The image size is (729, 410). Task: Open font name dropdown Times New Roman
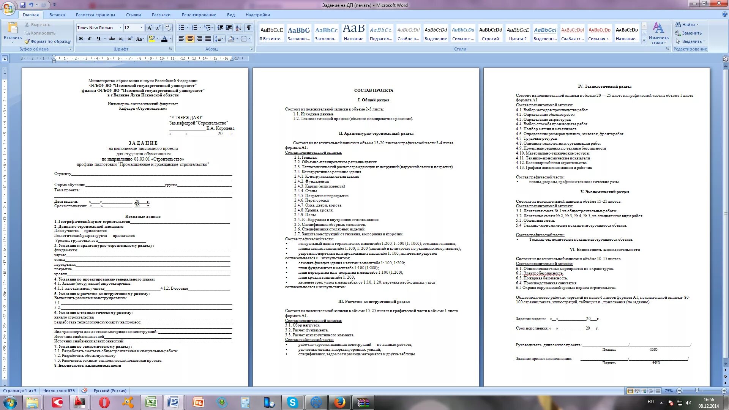pyautogui.click(x=121, y=28)
